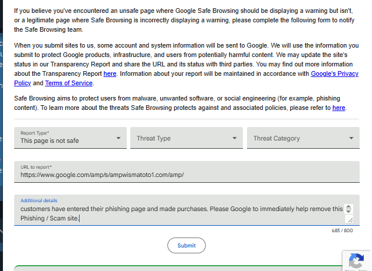The image size is (372, 271).
Task: Open the Report Type dropdown
Action: click(70, 138)
